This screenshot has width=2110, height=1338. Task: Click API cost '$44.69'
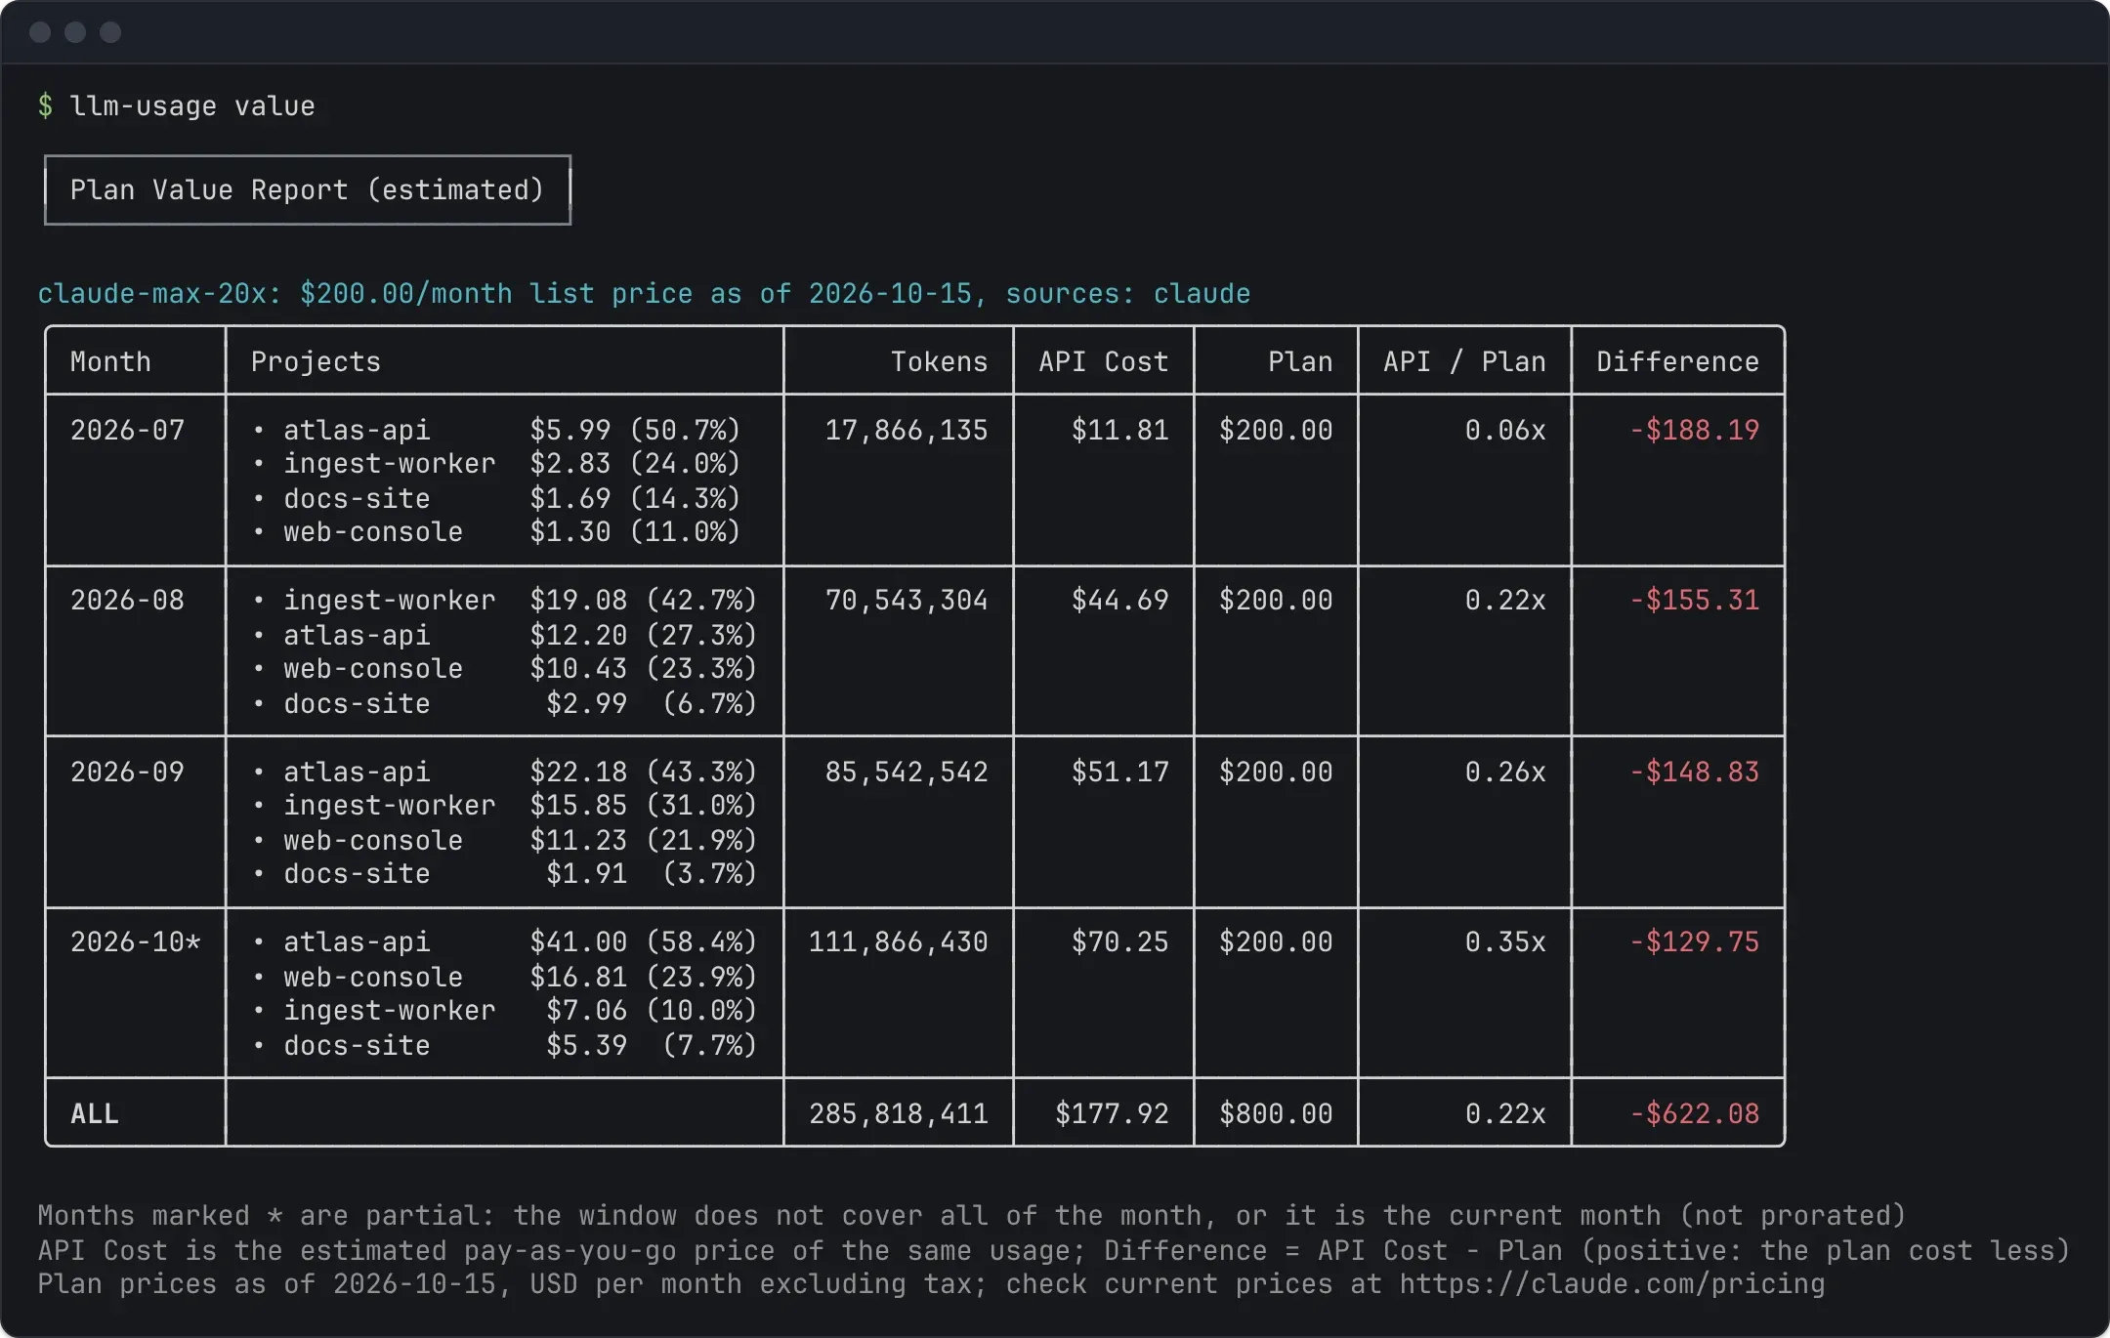click(1119, 600)
